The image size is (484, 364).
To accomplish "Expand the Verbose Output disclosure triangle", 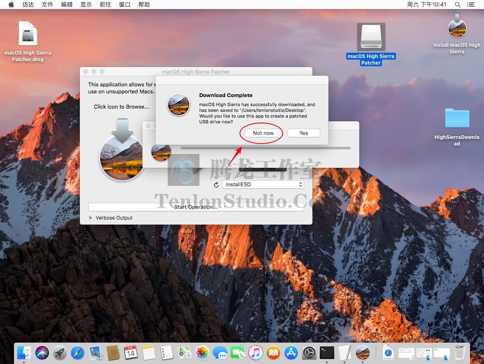I will pos(91,218).
